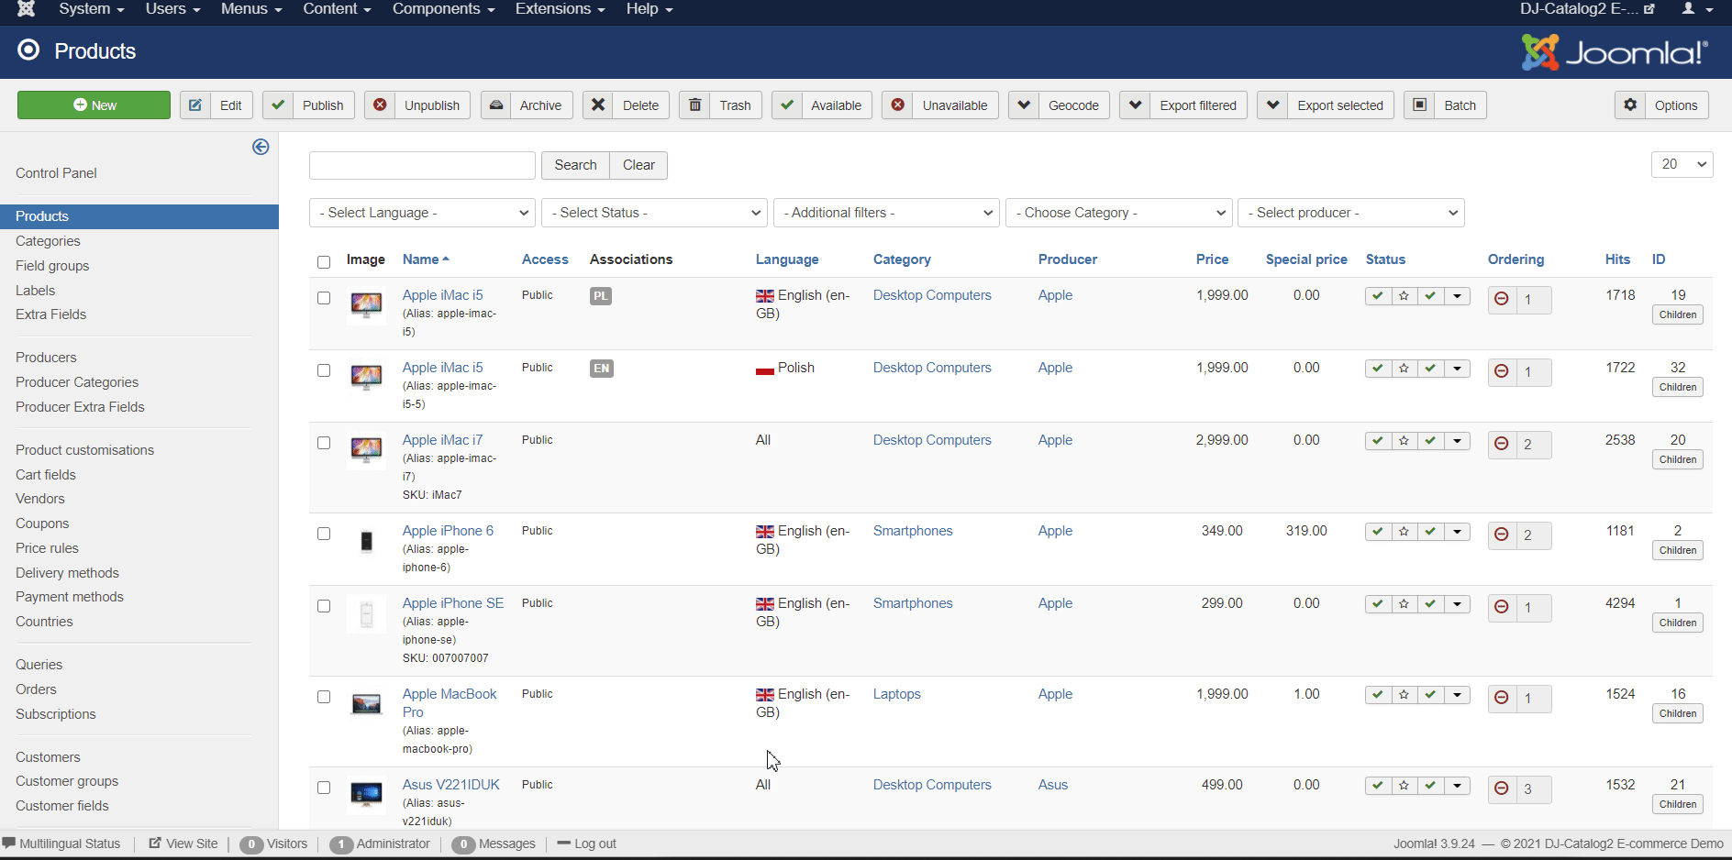Open the Extensions menu
1732x860 pixels.
click(560, 9)
